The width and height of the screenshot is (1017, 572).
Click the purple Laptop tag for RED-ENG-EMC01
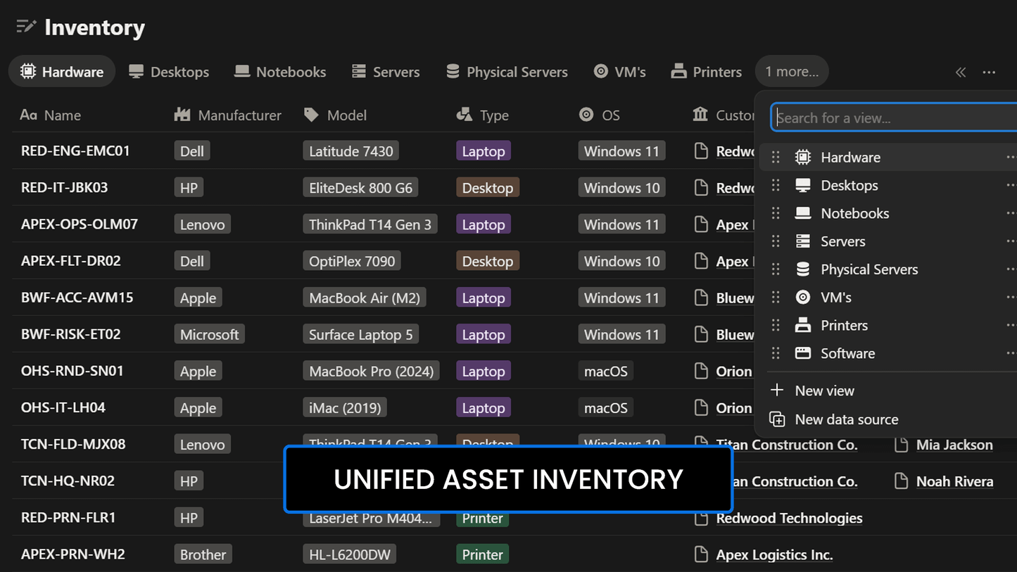click(x=483, y=151)
